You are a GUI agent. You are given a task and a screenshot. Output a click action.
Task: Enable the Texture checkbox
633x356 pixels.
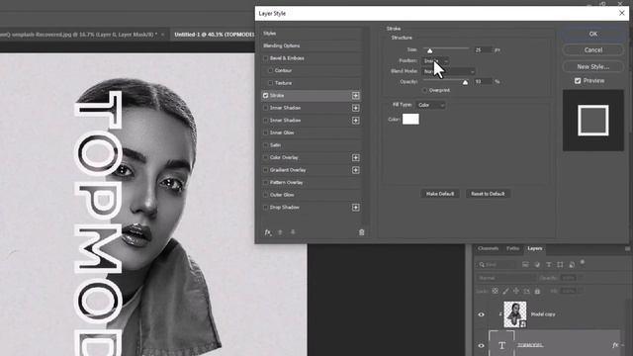(270, 83)
